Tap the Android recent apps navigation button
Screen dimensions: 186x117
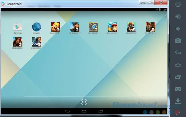101,111
